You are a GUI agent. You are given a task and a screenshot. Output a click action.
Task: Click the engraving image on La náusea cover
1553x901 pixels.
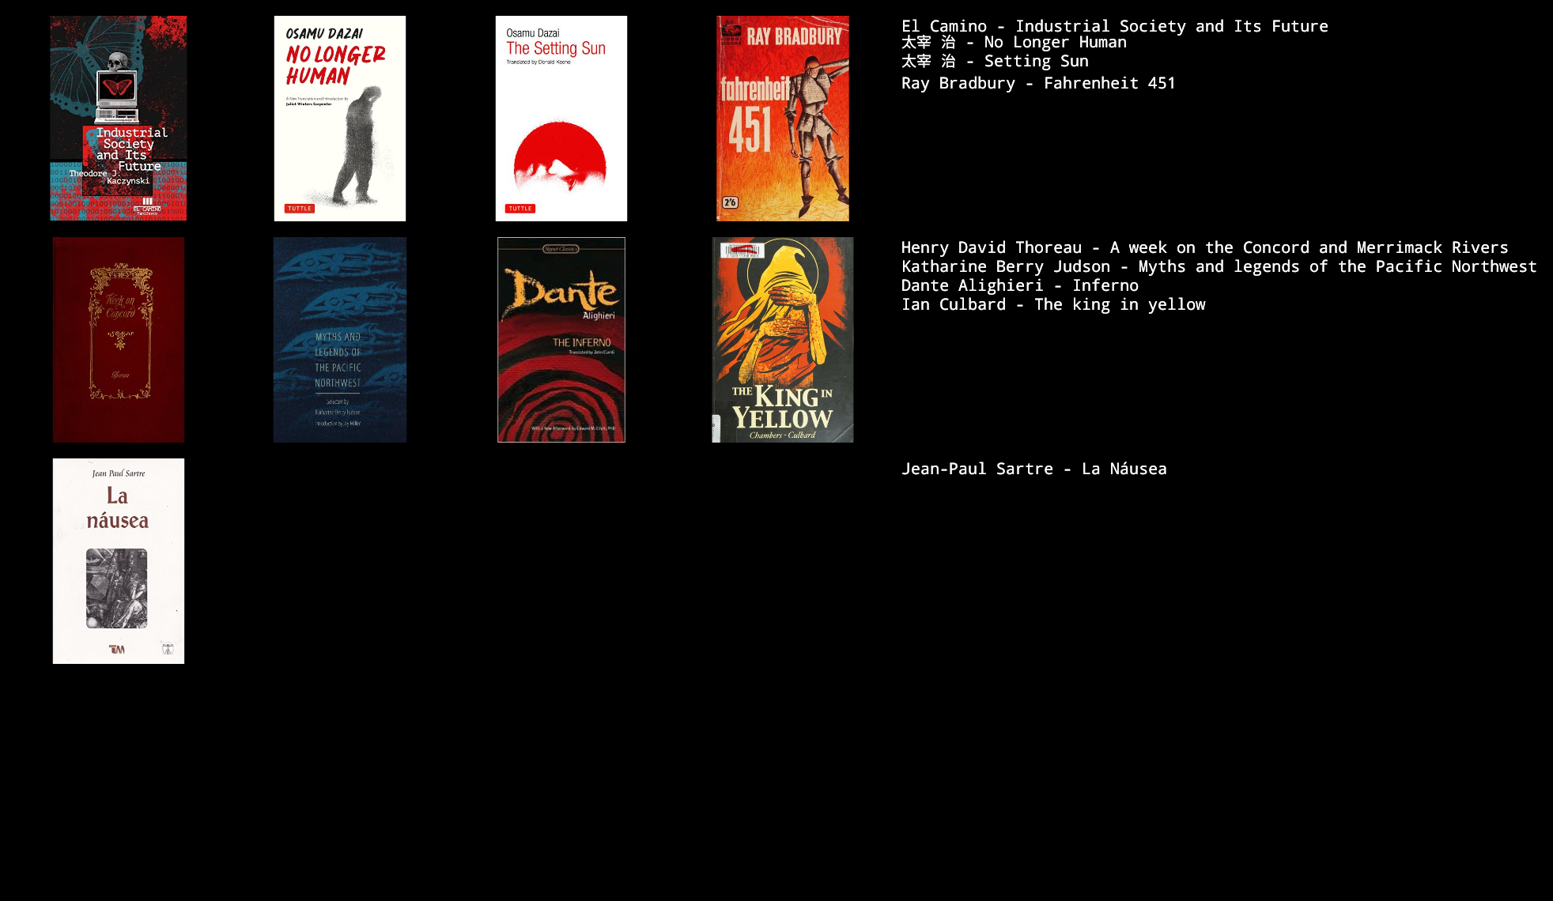(117, 588)
